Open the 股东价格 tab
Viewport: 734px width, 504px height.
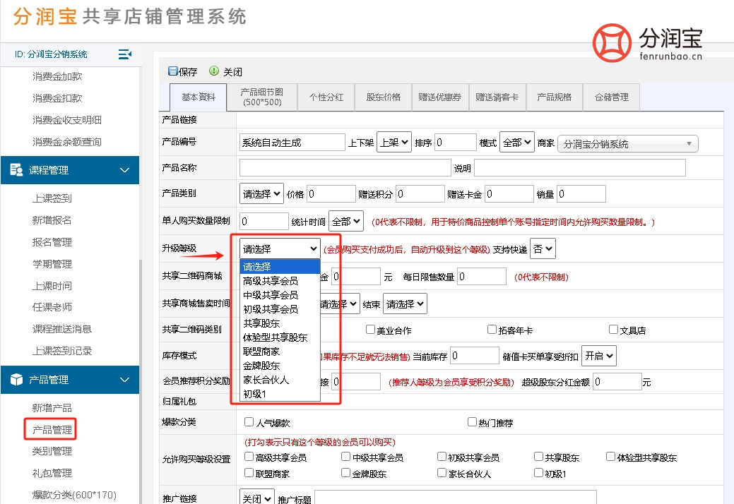pyautogui.click(x=383, y=97)
